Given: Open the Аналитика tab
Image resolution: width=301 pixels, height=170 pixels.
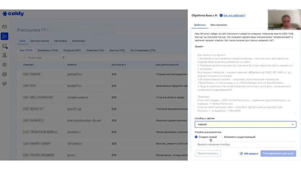Looking at the screenshot, I should click(78, 41).
